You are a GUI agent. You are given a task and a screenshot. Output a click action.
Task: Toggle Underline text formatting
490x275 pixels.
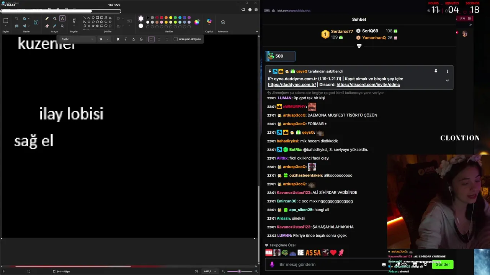(134, 39)
